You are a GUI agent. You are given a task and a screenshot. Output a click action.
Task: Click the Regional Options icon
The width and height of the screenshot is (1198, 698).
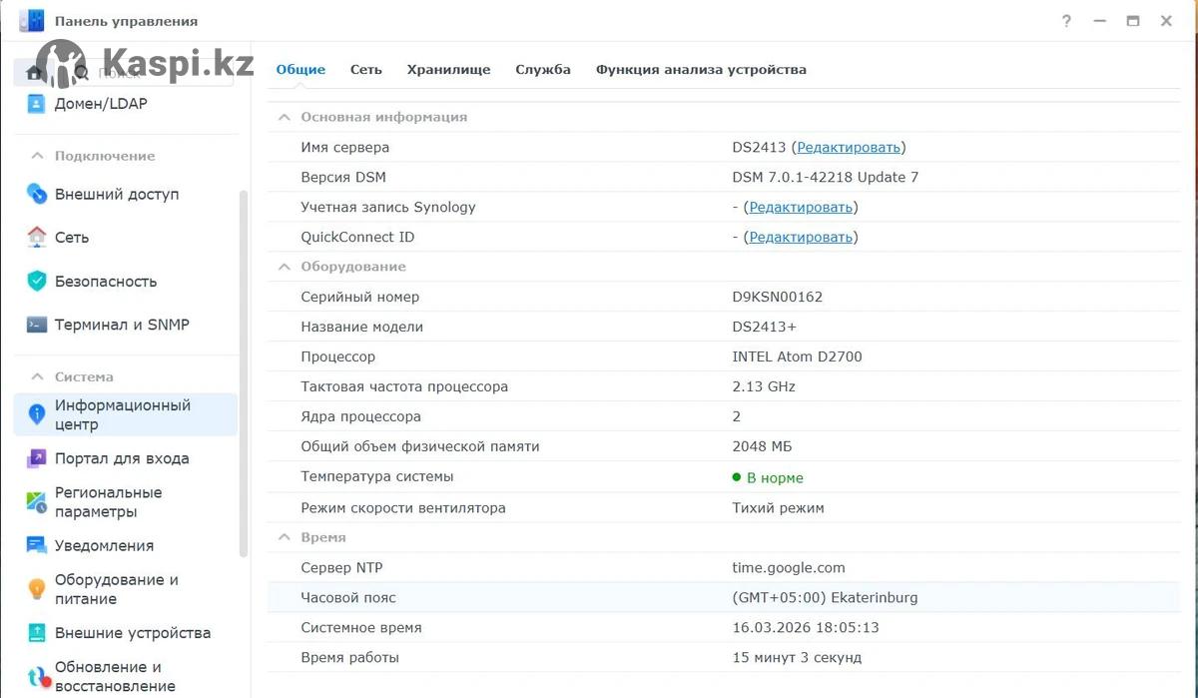tap(37, 501)
